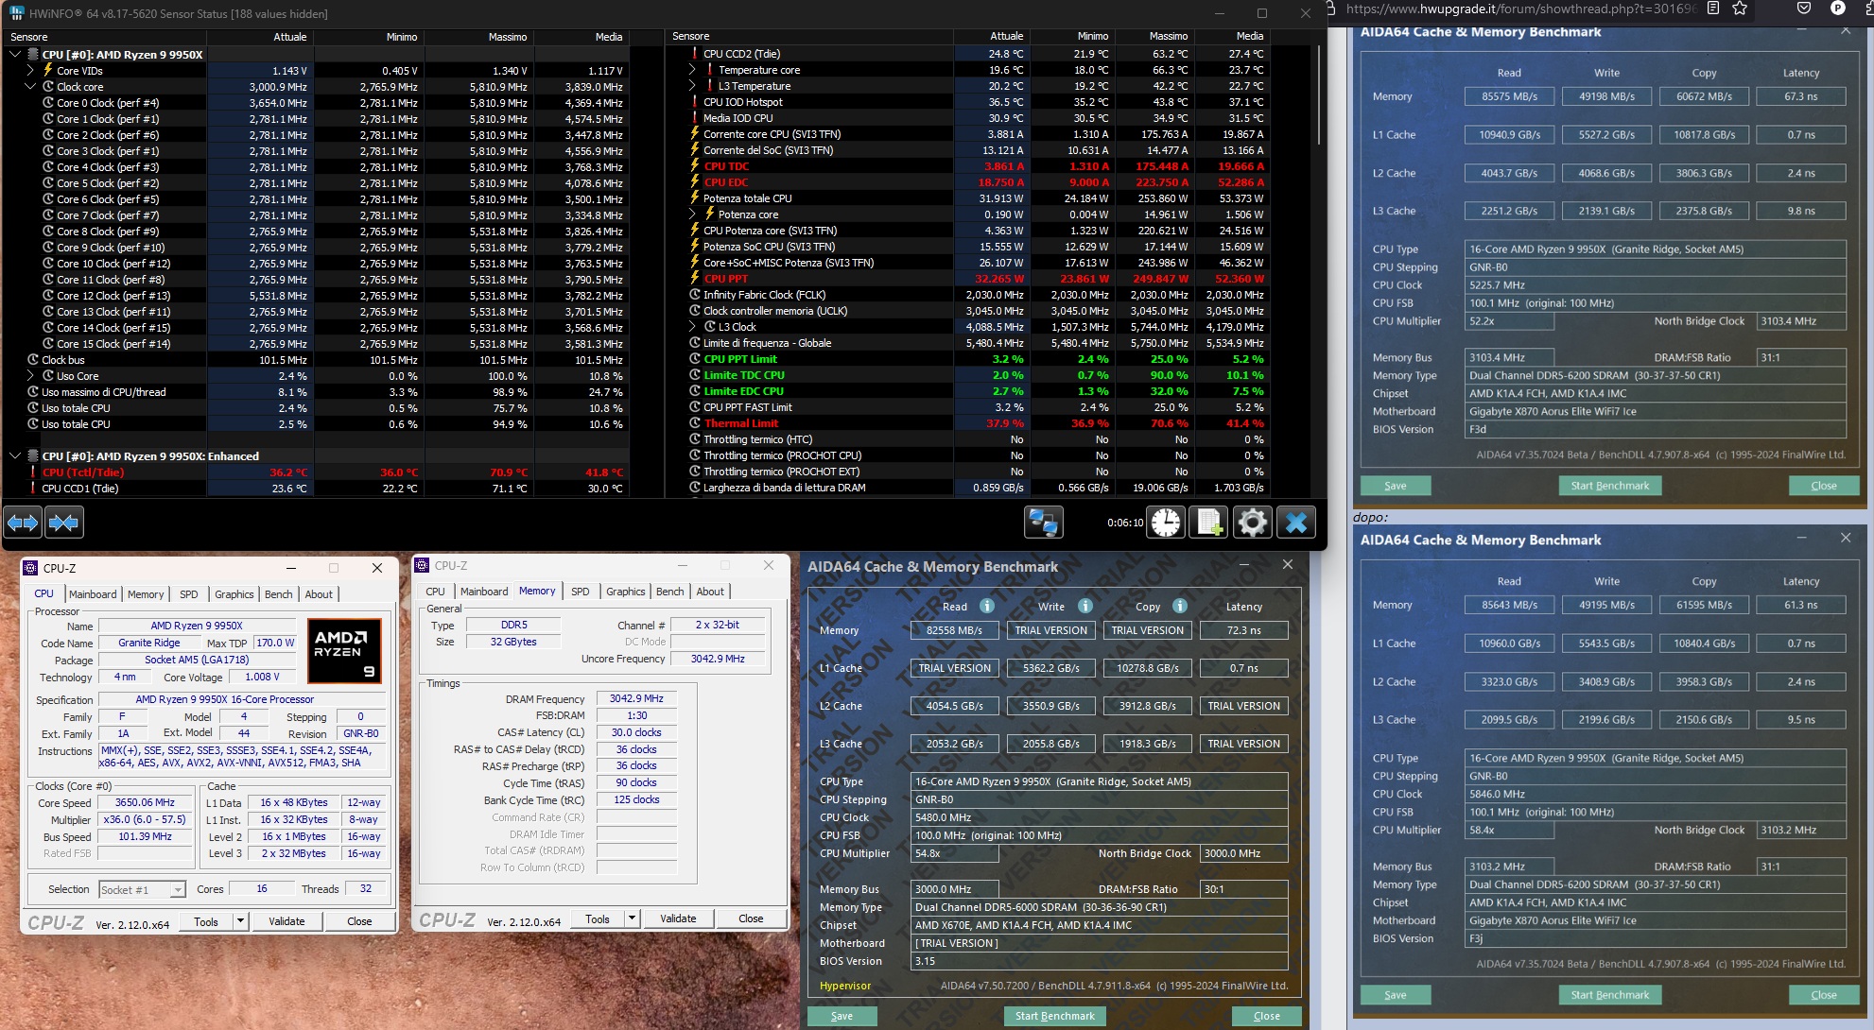The image size is (1874, 1030).
Task: Click the bookmark star in address bar
Action: tap(1740, 9)
